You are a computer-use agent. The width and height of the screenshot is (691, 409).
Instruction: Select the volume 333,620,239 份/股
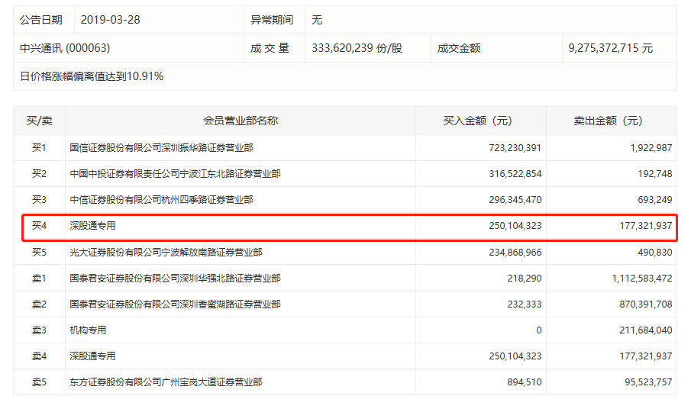357,48
